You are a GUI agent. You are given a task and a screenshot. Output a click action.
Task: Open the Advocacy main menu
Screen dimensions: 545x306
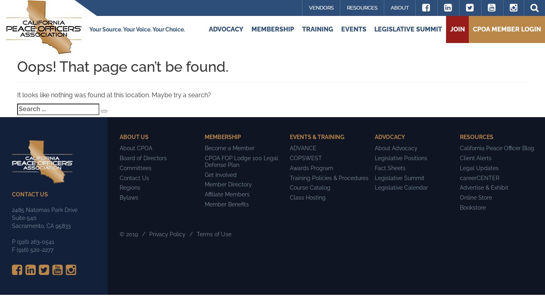pos(226,29)
